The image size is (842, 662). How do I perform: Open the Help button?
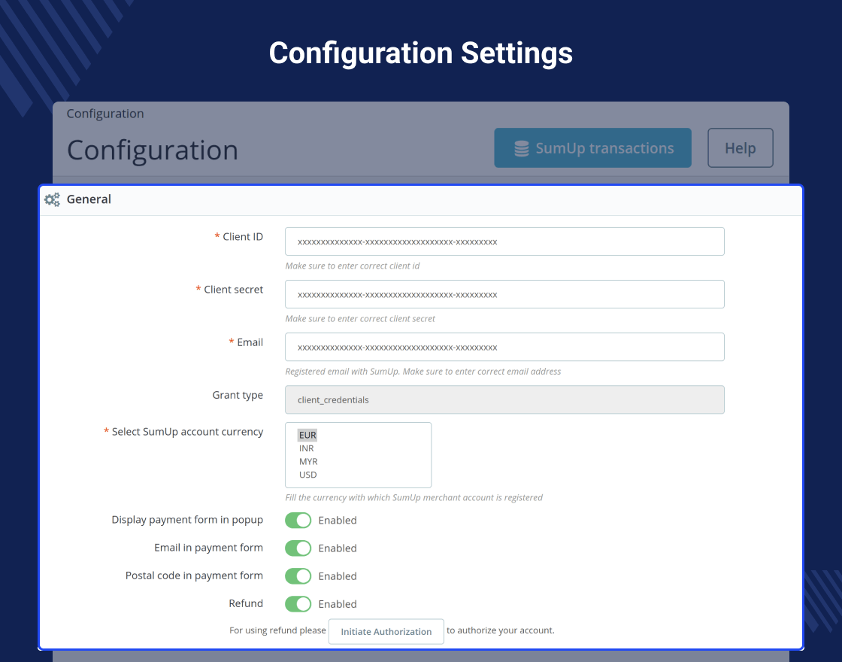click(740, 147)
